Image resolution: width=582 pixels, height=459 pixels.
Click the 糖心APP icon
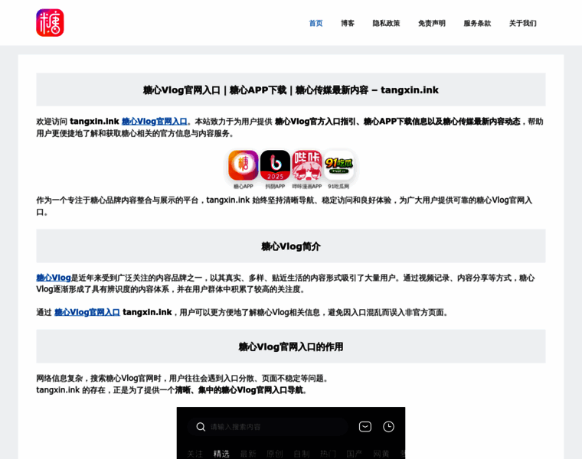point(243,165)
